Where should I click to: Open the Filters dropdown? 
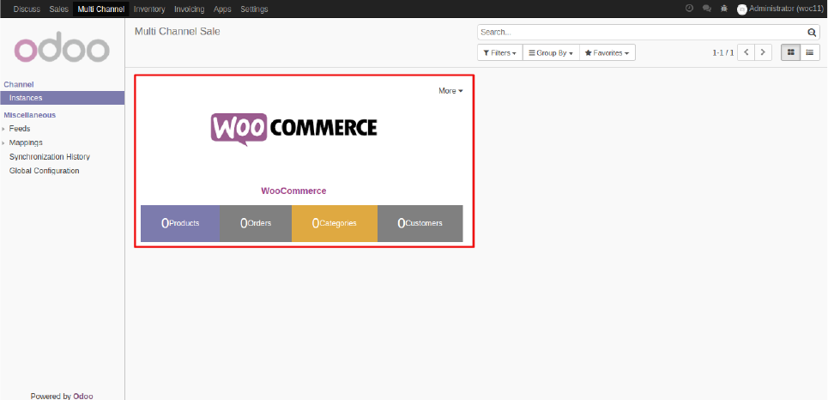point(500,53)
